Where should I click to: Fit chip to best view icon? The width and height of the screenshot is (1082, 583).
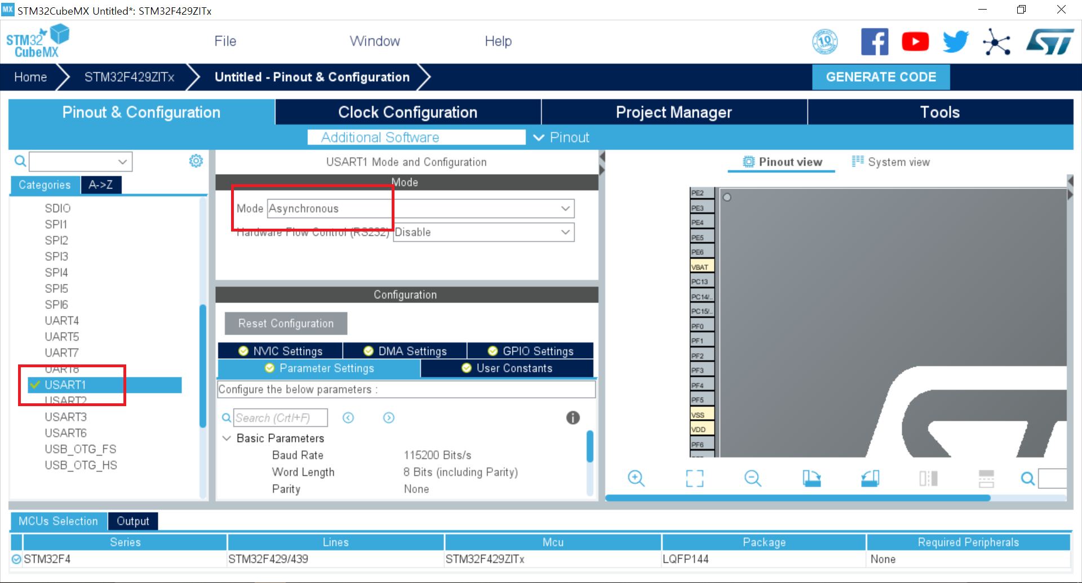coord(695,478)
